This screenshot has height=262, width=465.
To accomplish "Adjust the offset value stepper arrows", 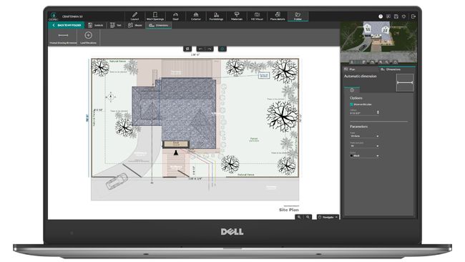I will click(x=378, y=112).
